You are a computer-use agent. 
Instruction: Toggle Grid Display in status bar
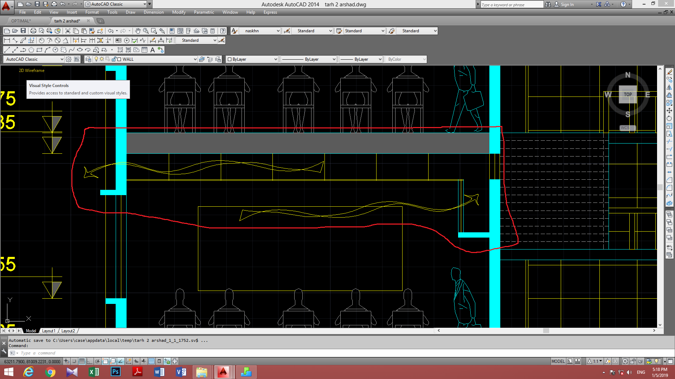click(x=82, y=361)
